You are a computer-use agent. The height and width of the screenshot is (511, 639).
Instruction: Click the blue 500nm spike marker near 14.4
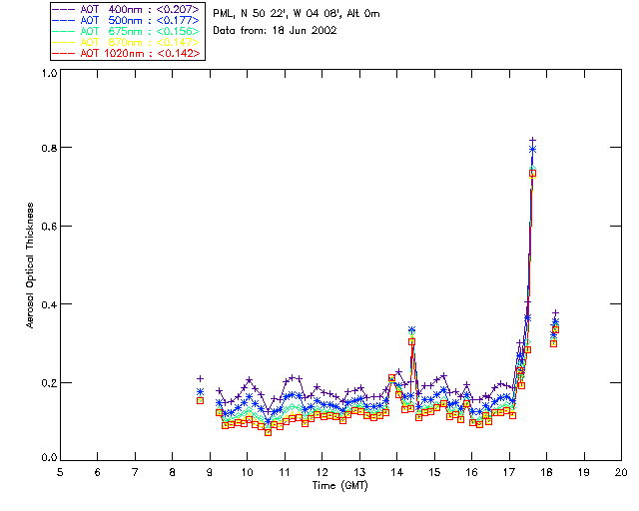pos(411,329)
